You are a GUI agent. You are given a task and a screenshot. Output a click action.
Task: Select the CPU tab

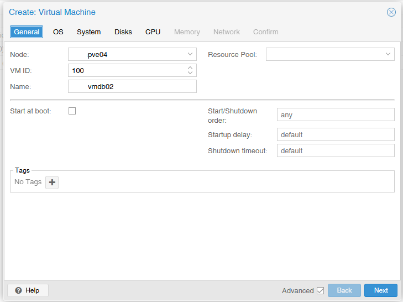point(153,32)
